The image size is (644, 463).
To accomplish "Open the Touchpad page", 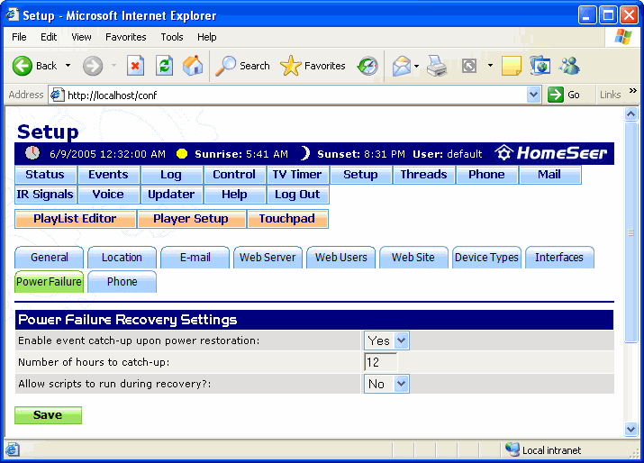I will [x=287, y=219].
